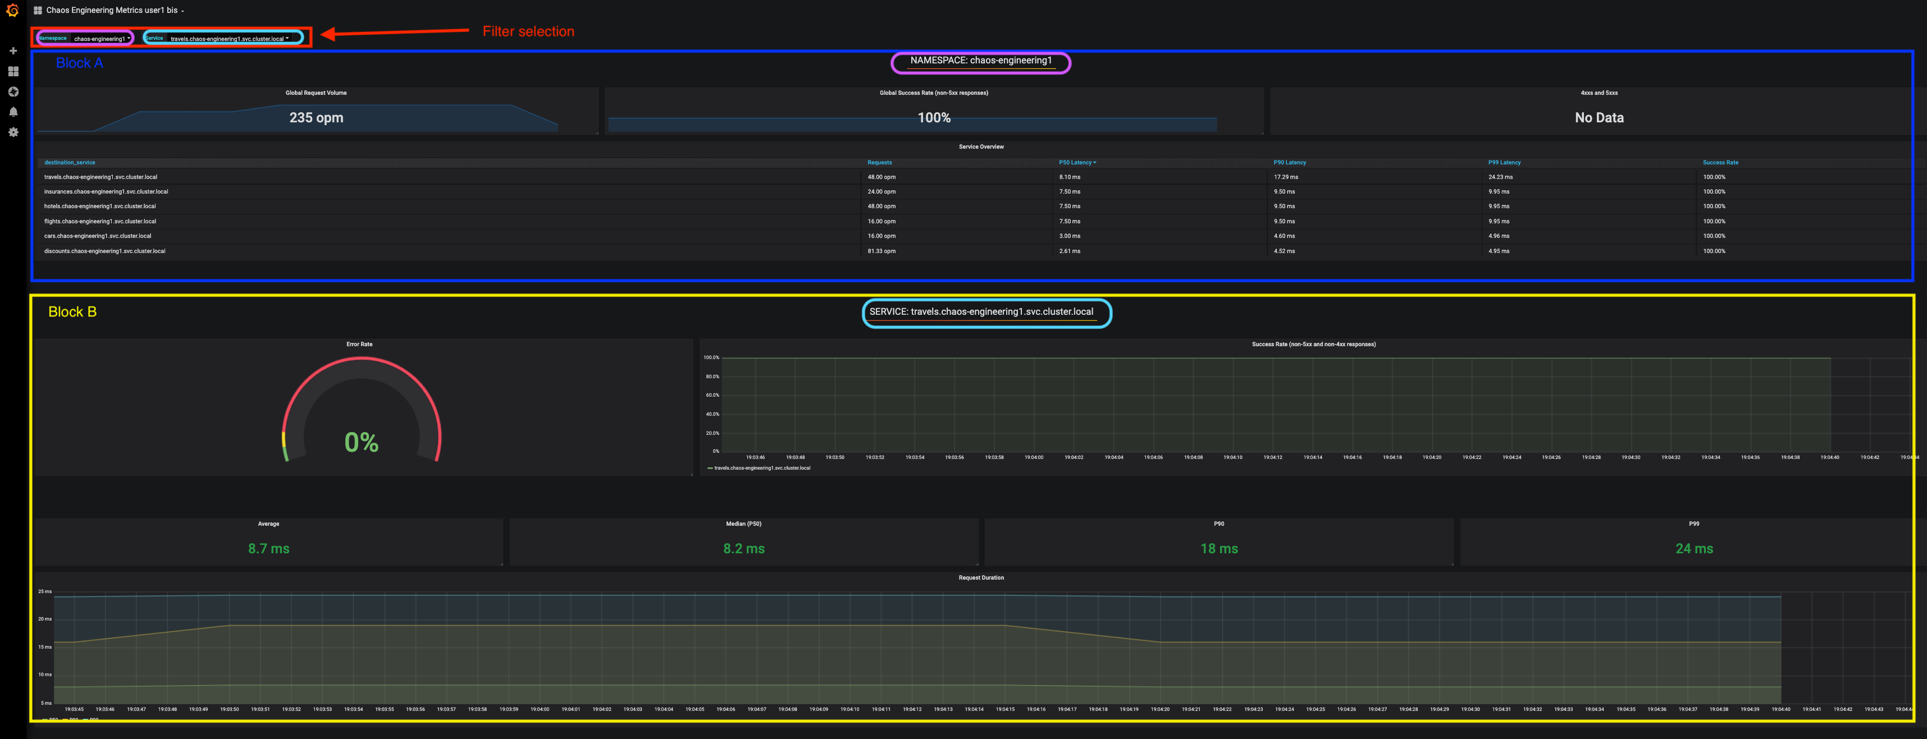The width and height of the screenshot is (1927, 739).
Task: Open the Configuration gear icon in sidebar
Action: [13, 131]
